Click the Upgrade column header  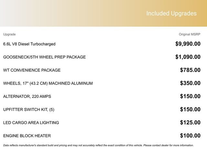(x=9, y=34)
